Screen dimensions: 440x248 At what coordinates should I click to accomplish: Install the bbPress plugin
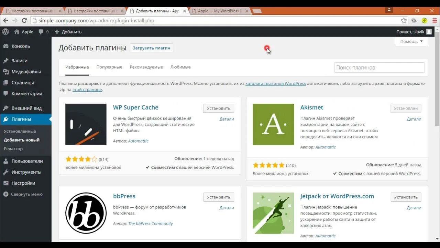pyautogui.click(x=219, y=197)
